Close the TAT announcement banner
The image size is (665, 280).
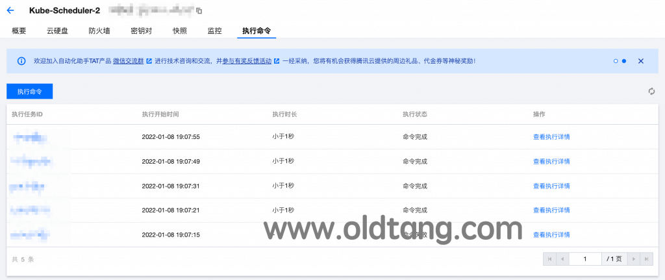(640, 61)
